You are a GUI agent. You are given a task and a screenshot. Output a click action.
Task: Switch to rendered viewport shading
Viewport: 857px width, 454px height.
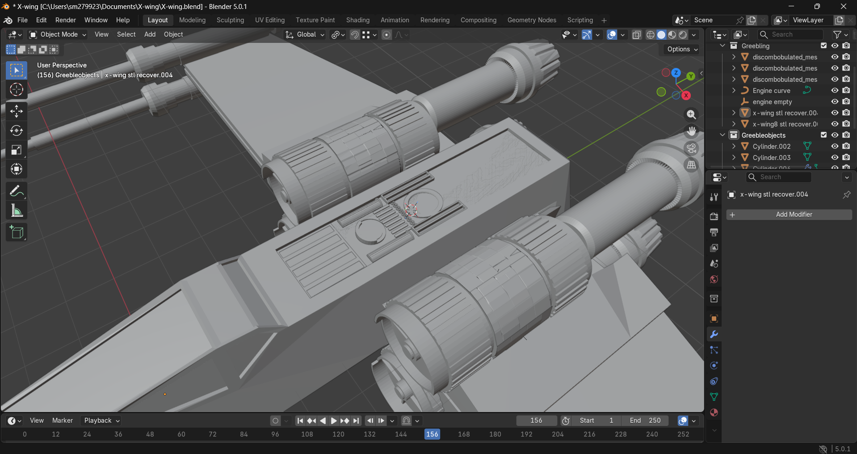click(683, 35)
